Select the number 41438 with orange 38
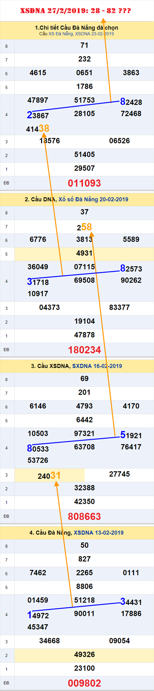The width and height of the screenshot is (154, 691). pyautogui.click(x=38, y=128)
